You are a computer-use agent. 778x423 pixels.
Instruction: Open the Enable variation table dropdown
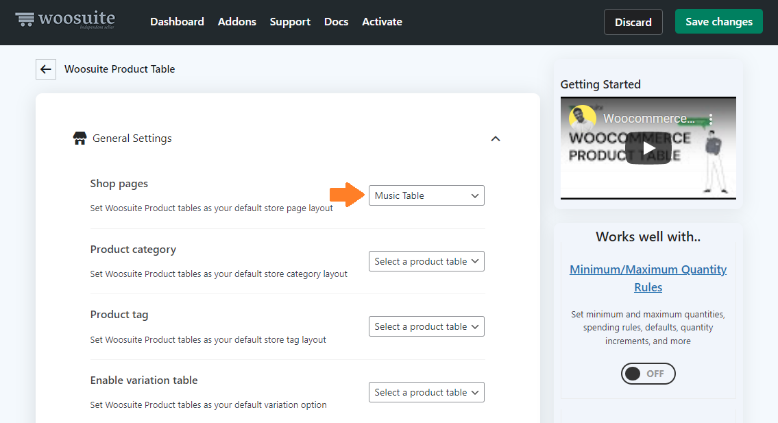426,392
